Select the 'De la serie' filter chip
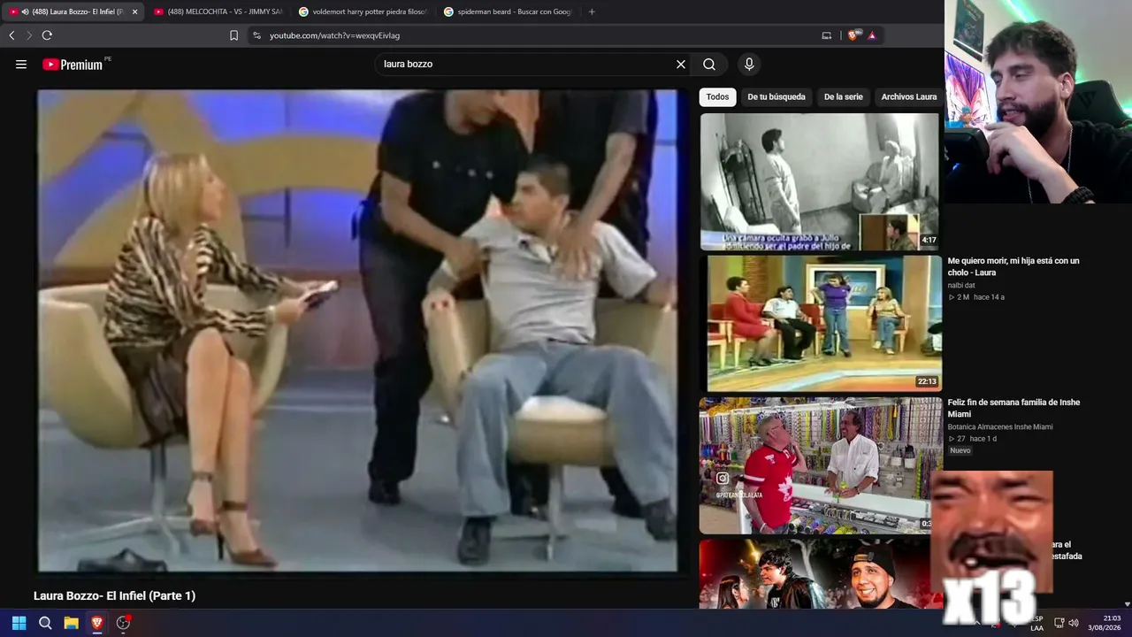 [843, 96]
